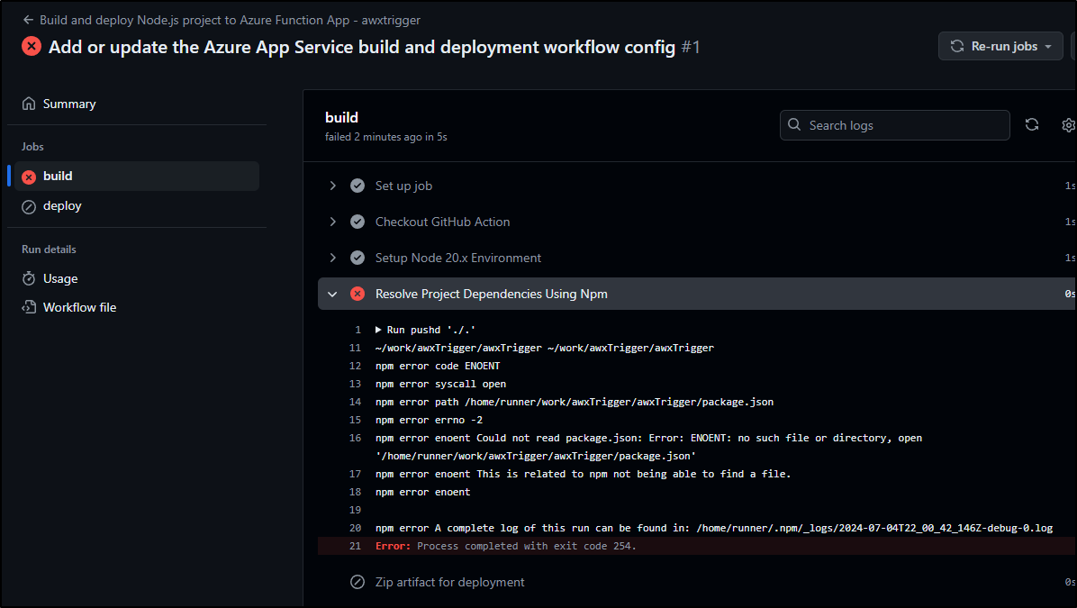
Task: Click the Re-run jobs refresh icon
Action: [x=957, y=46]
